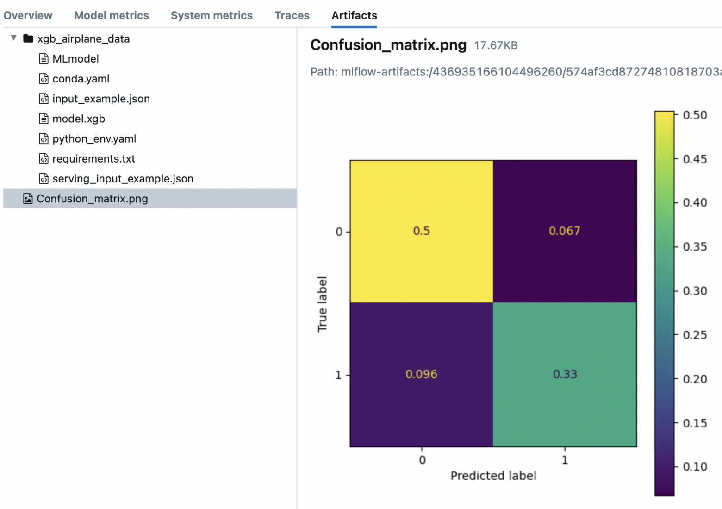This screenshot has height=509, width=722.
Task: Click the MLmodel file icon
Action: pyautogui.click(x=44, y=59)
